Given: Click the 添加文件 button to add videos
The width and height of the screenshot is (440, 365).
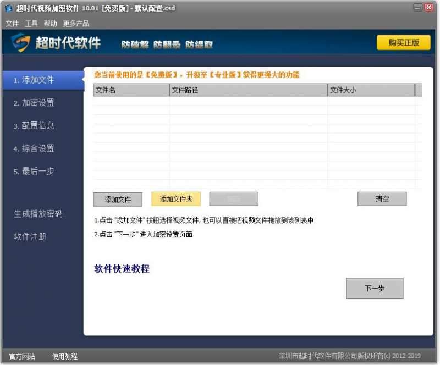Looking at the screenshot, I should pos(118,199).
